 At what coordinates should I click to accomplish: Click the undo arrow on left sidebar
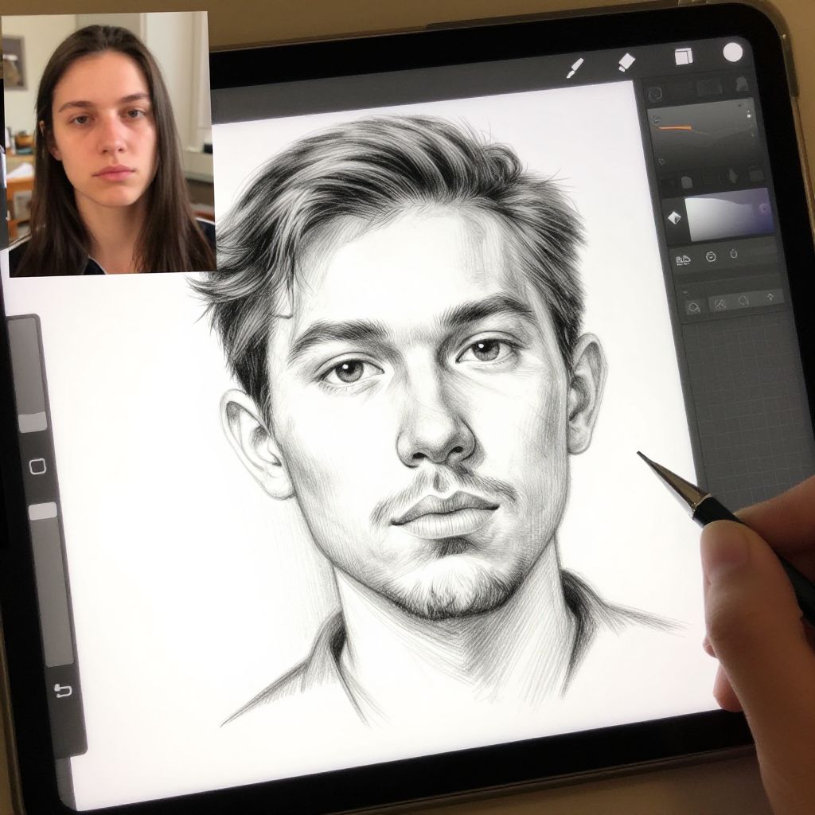[x=63, y=690]
